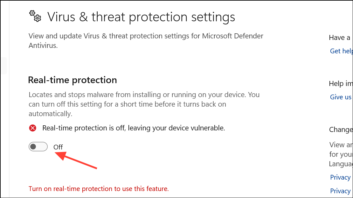Click the 'Help im' heading in the side panel
This screenshot has width=353, height=198.
click(x=341, y=84)
